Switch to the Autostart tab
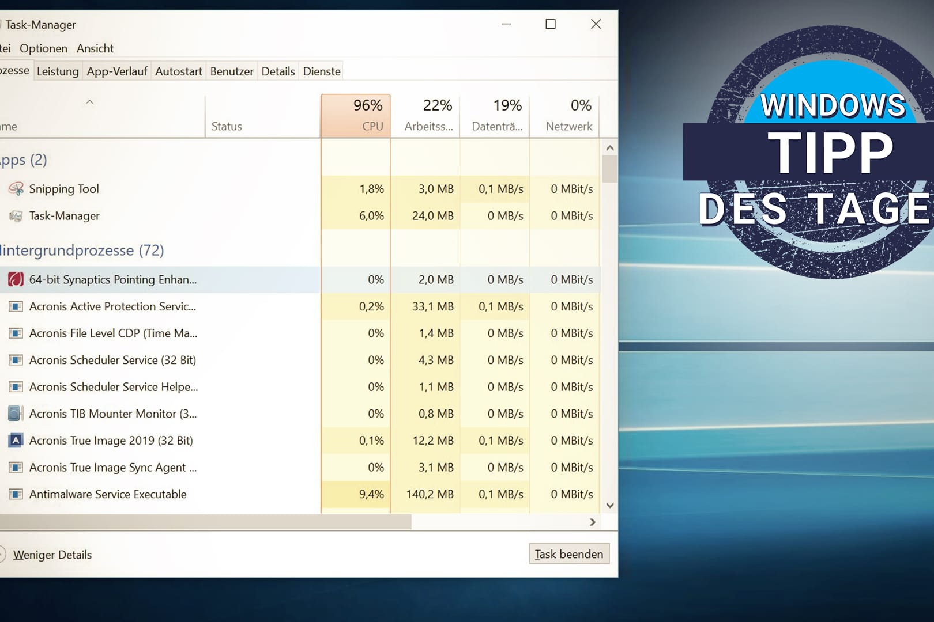This screenshot has height=622, width=934. click(x=179, y=71)
